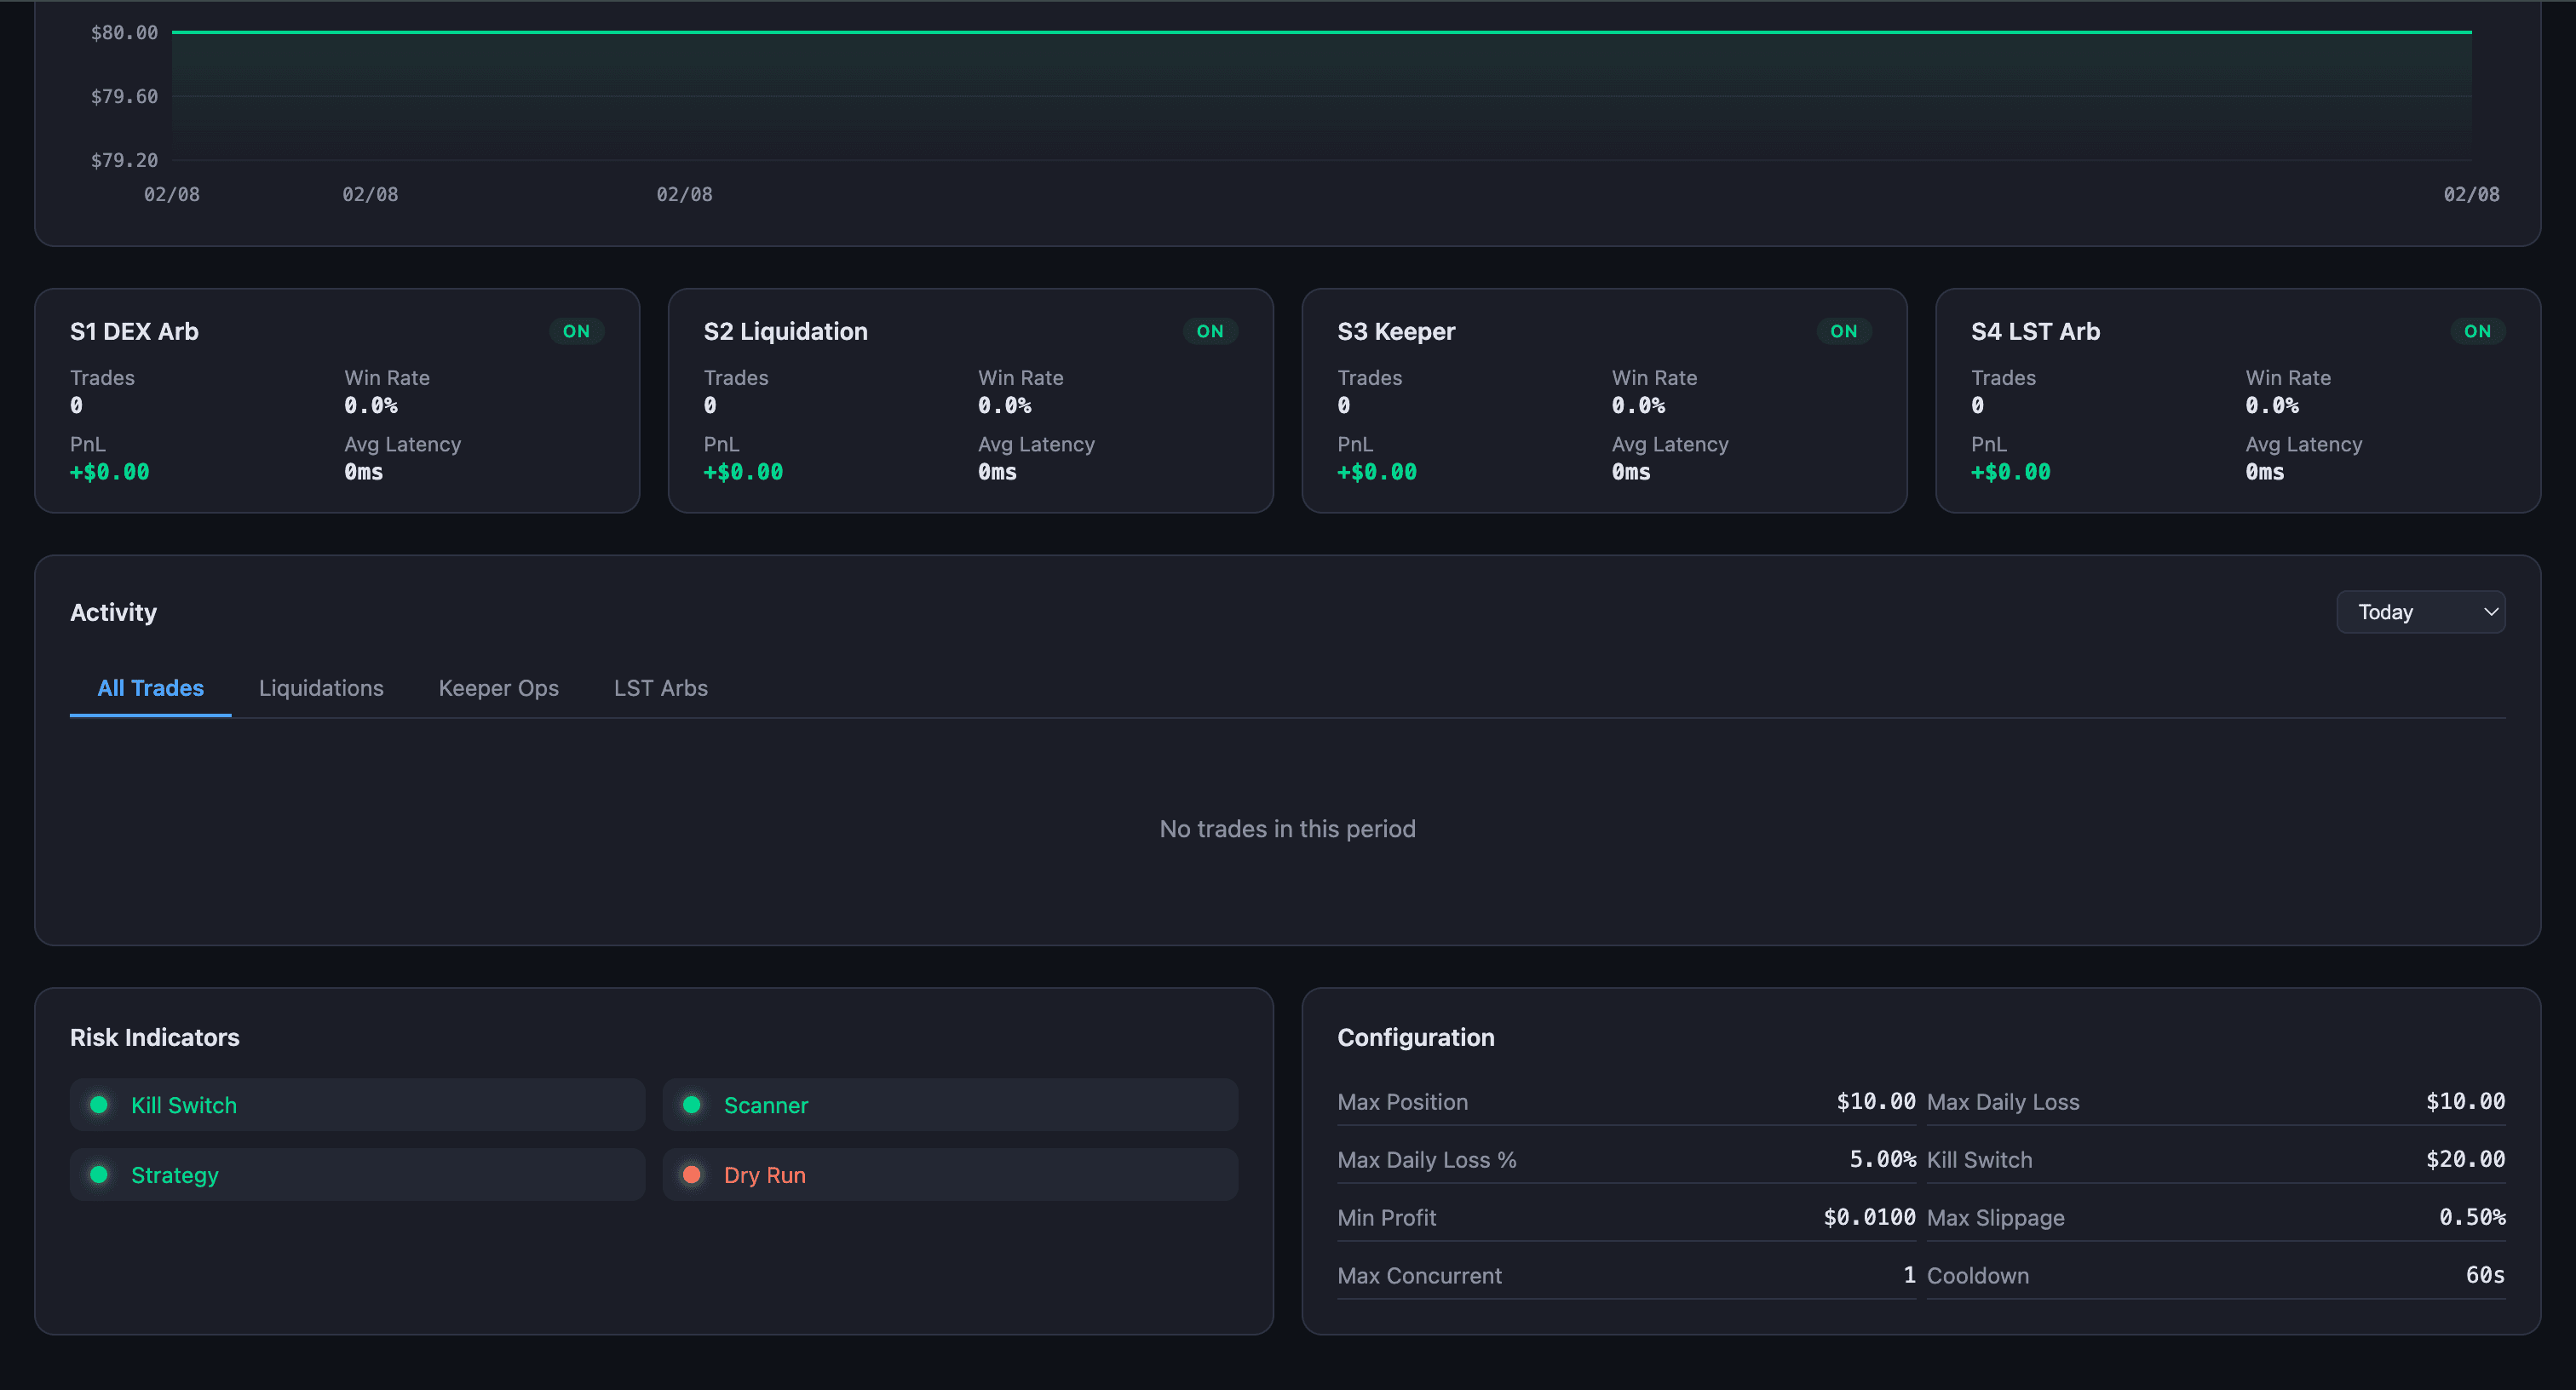Click the S4 LST Arb win rate value
The height and width of the screenshot is (1390, 2576).
(x=2272, y=405)
